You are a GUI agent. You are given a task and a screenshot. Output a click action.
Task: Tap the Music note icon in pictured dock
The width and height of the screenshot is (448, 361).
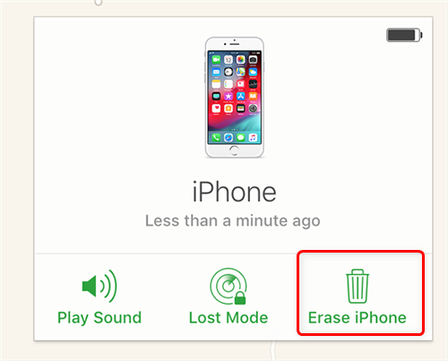[253, 138]
